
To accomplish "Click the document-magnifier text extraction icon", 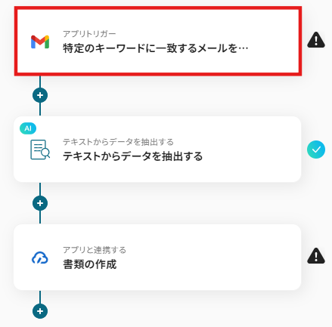I will 40,150.
